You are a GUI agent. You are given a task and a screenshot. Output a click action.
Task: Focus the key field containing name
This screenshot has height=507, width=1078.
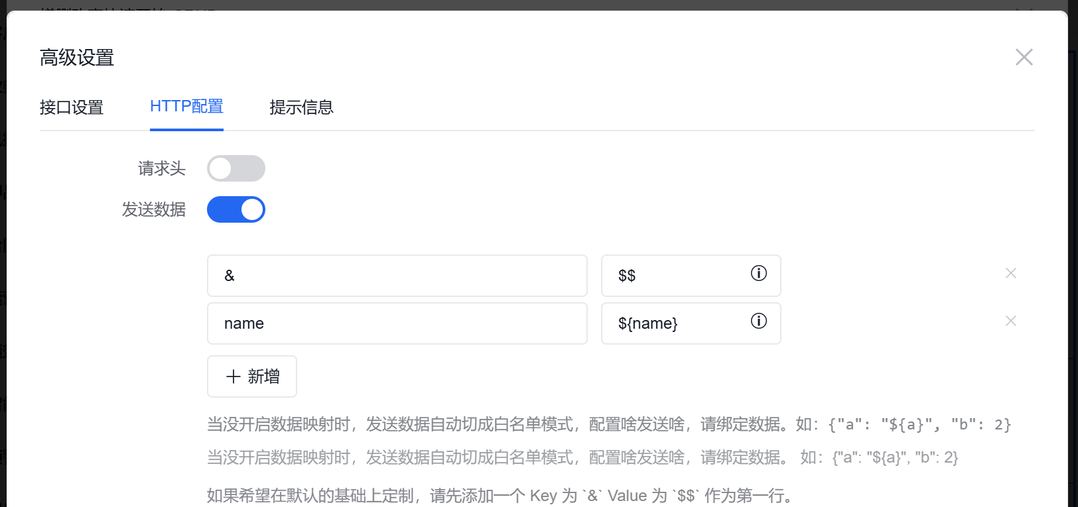pos(397,323)
